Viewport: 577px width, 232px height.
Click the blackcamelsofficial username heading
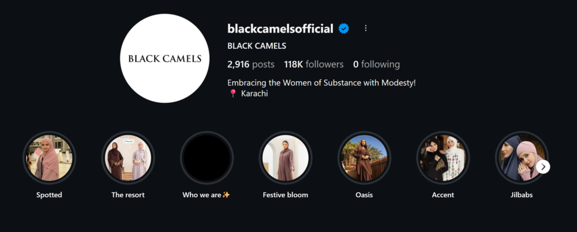tap(280, 28)
